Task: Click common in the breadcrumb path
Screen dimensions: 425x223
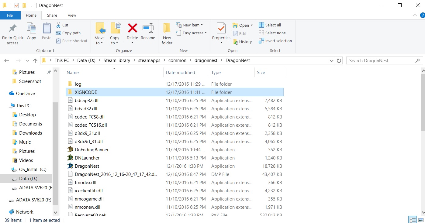Action: (177, 60)
